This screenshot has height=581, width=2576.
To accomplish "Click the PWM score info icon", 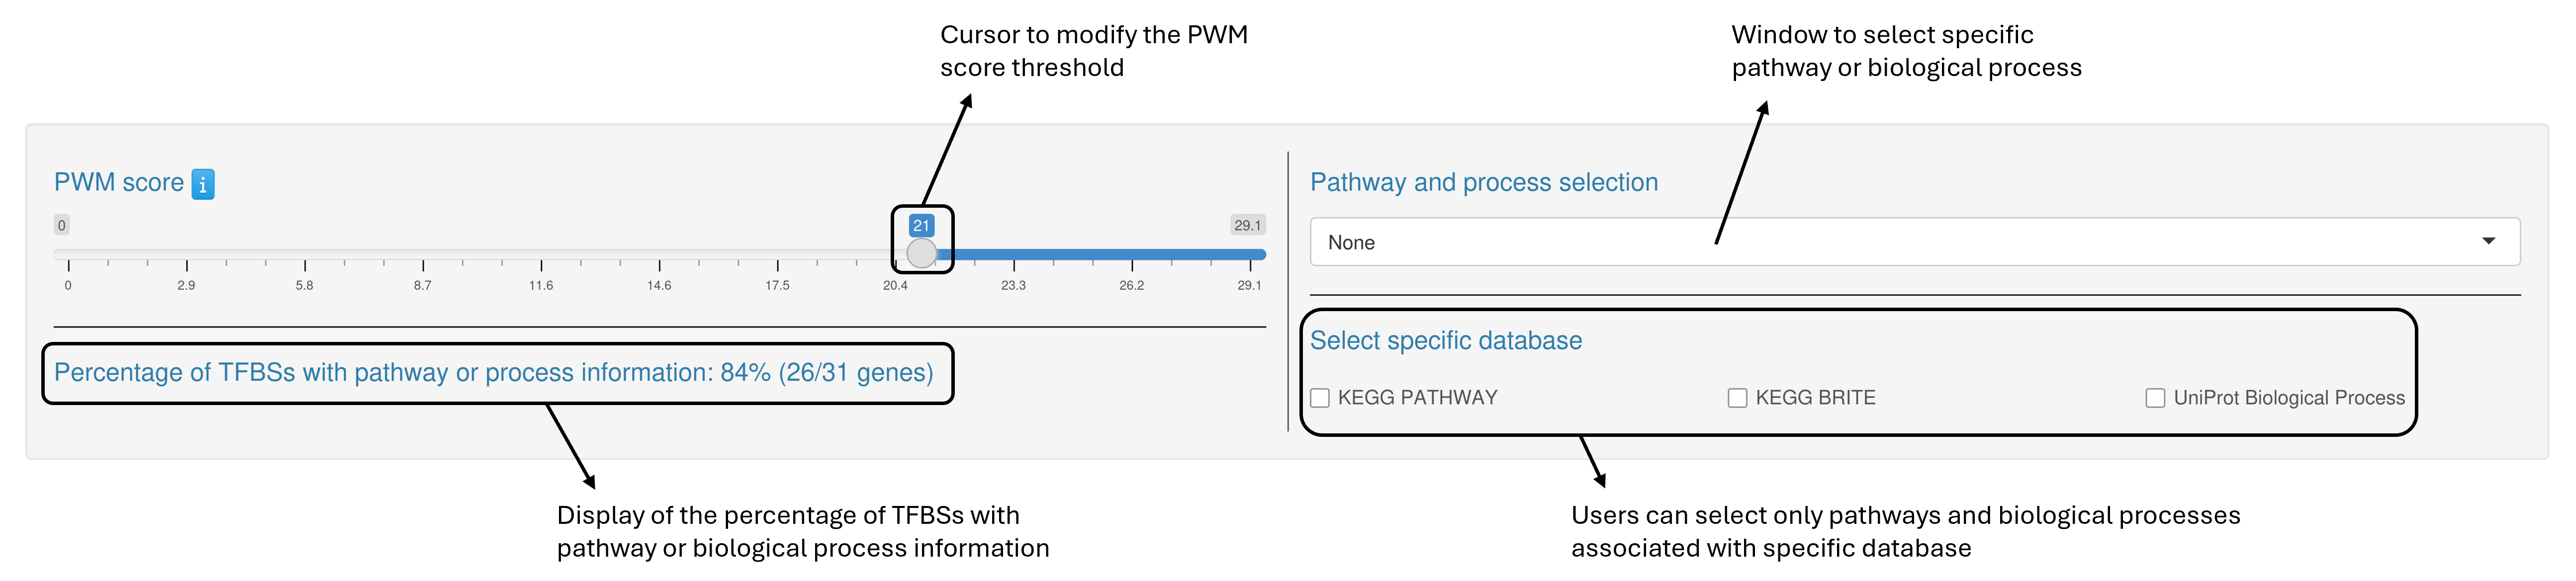I will click(x=203, y=184).
